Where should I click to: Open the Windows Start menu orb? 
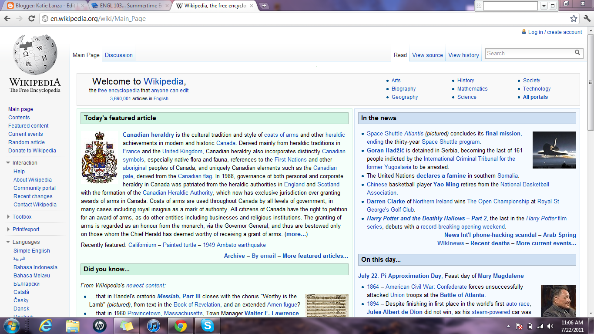pyautogui.click(x=11, y=325)
